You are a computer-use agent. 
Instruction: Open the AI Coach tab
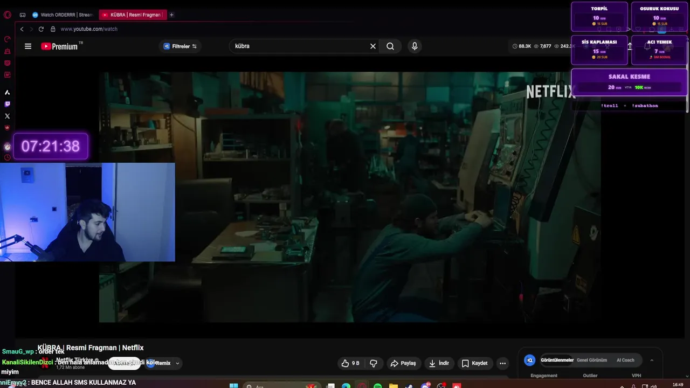[x=625, y=360]
